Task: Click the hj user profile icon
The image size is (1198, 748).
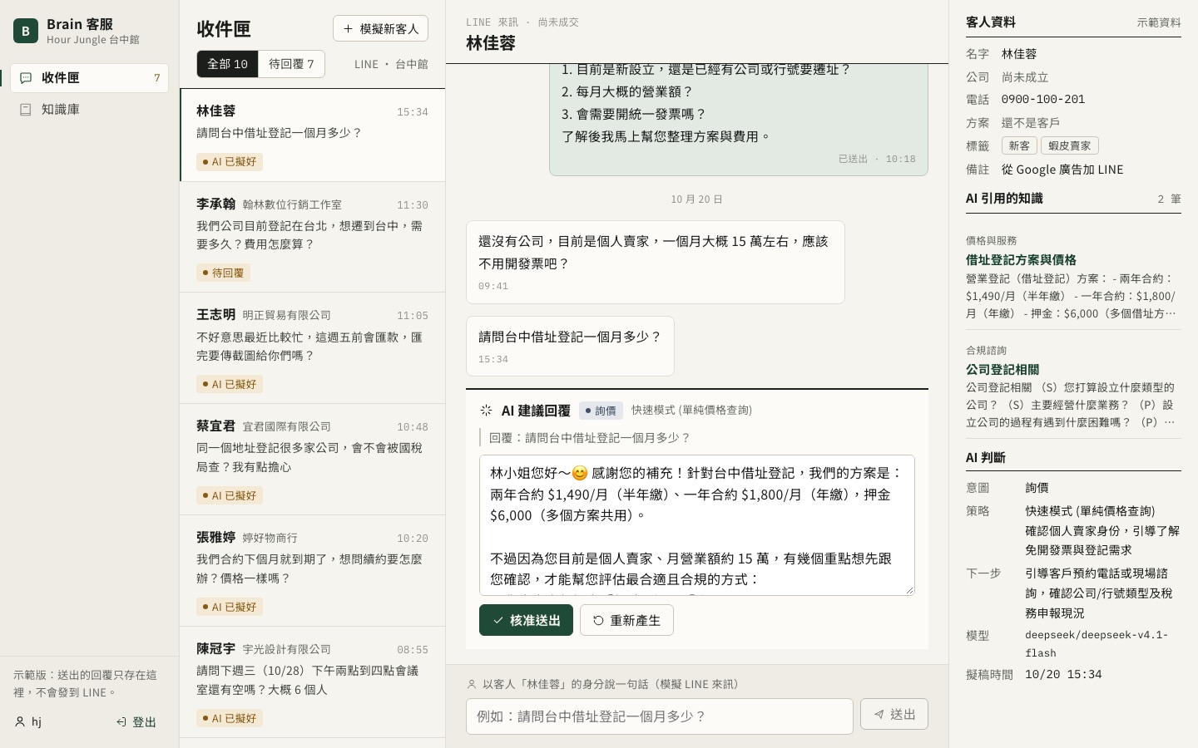Action: (x=20, y=722)
